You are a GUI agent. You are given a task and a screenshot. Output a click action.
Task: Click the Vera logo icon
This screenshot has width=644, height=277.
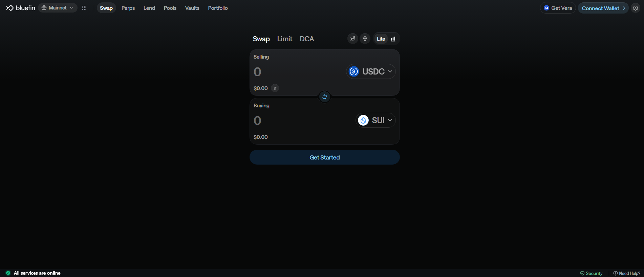pos(546,8)
